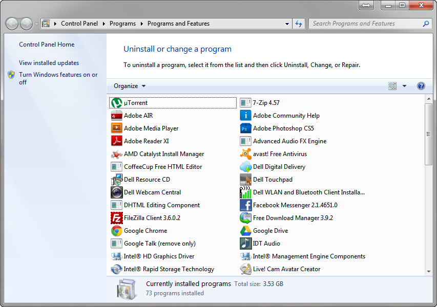
Task: Click the Intel Rapid Storage Technology icon
Action: coord(116,270)
